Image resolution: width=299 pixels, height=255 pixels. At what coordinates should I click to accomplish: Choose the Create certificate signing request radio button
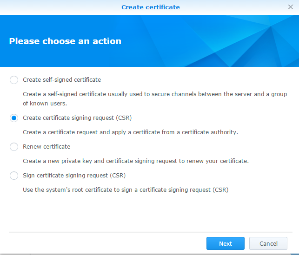(14, 118)
